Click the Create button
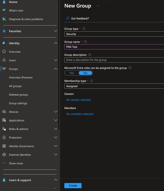 (x=73, y=185)
